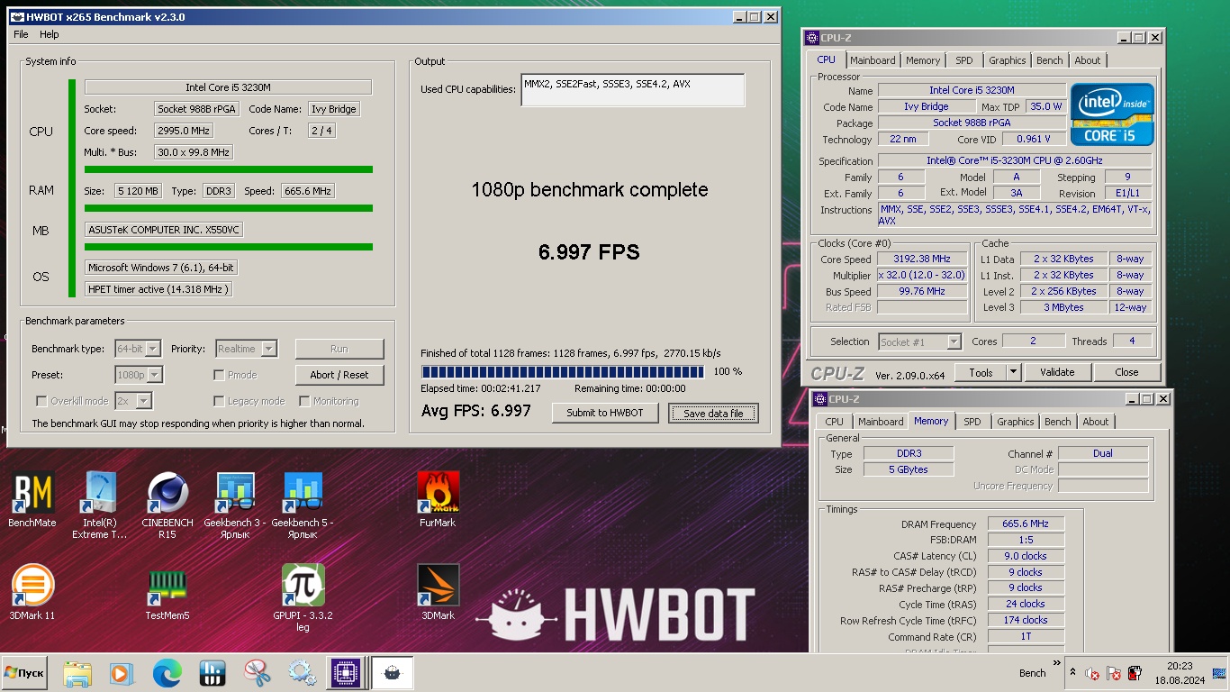Switch to CPU tab in lower CPU-Z window
1230x692 pixels.
(835, 422)
